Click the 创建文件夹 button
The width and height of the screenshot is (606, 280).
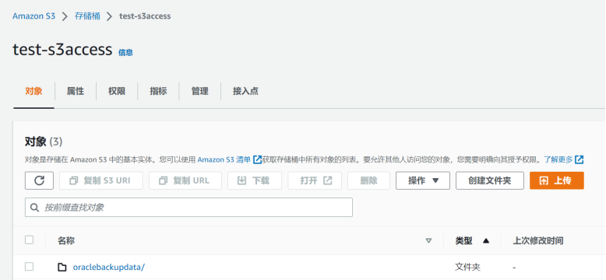coord(490,180)
